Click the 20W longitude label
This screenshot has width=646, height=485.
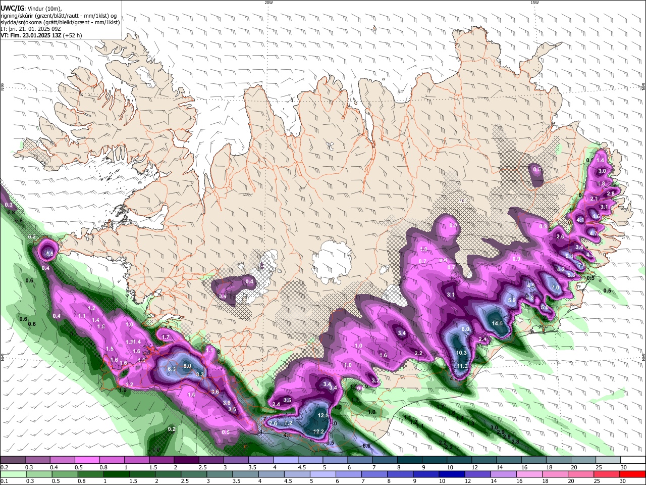[268, 3]
